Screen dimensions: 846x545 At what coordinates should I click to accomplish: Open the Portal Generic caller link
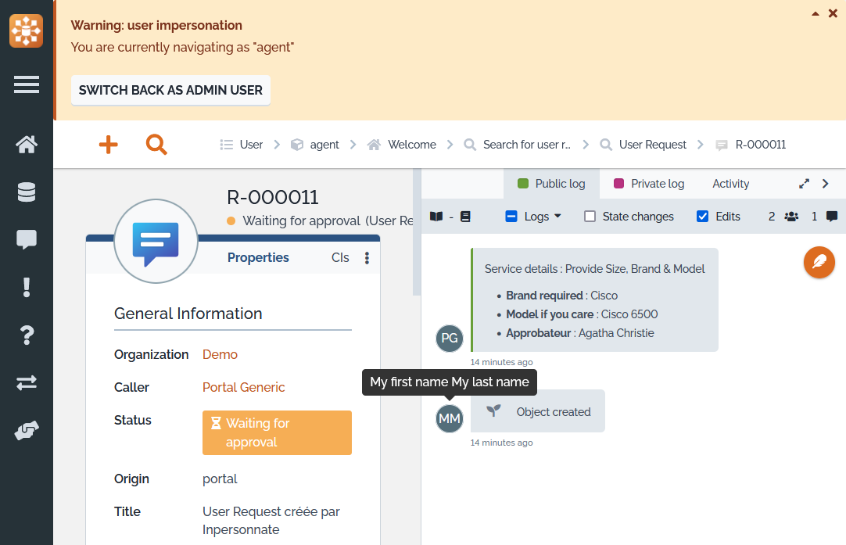[x=243, y=387]
